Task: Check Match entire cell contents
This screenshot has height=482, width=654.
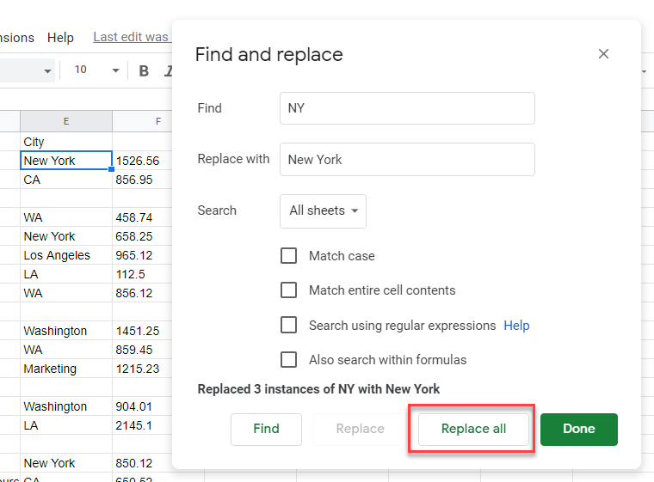Action: tap(289, 290)
